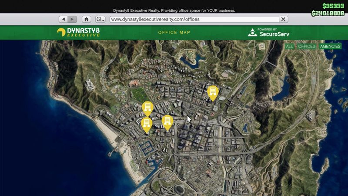The height and width of the screenshot is (196, 348).
Task: Select the office pin nearest downtown
Action: (167, 123)
